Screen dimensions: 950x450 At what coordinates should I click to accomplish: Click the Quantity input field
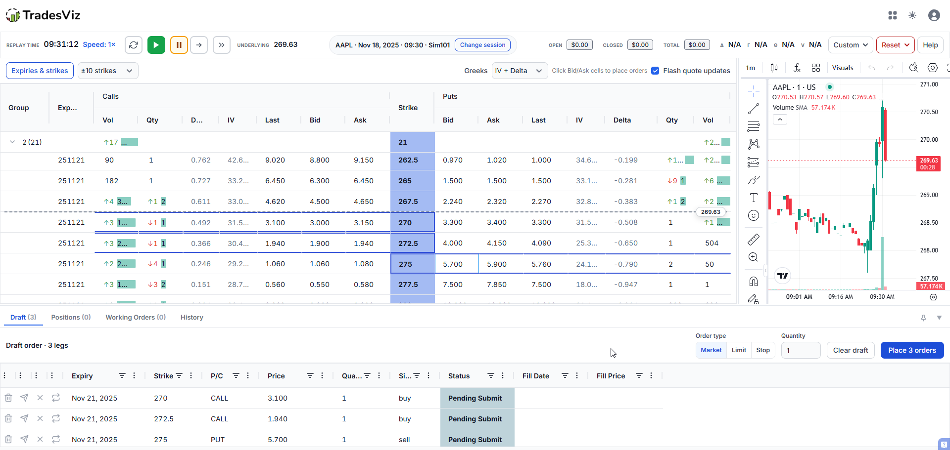801,350
